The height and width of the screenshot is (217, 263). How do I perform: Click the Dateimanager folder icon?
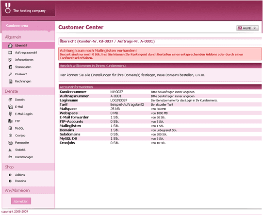[x=10, y=157]
